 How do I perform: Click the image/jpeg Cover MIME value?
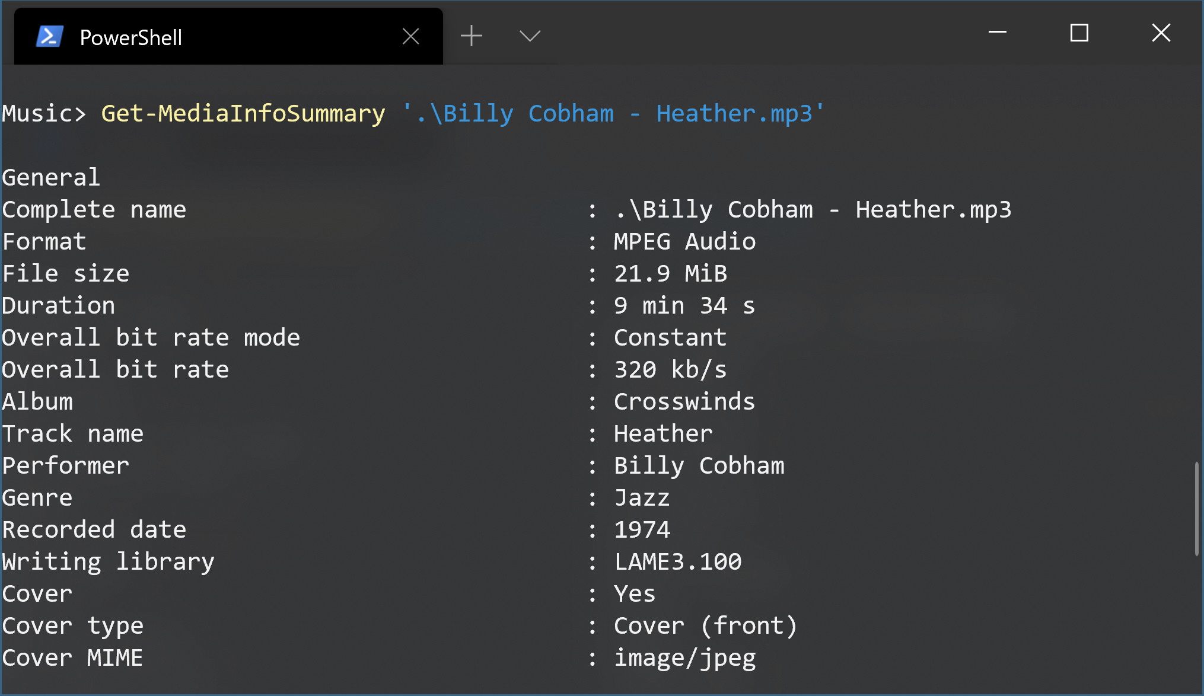click(x=684, y=658)
